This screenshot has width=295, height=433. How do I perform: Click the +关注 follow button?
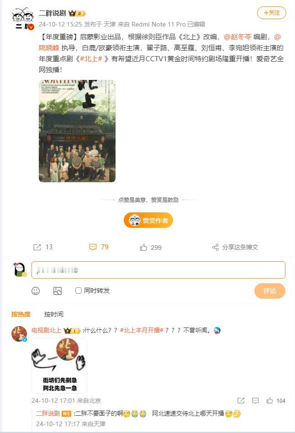point(272,13)
